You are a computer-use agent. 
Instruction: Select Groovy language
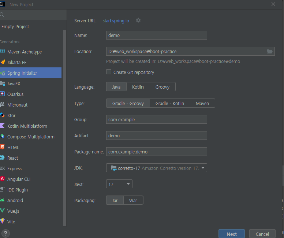162,87
